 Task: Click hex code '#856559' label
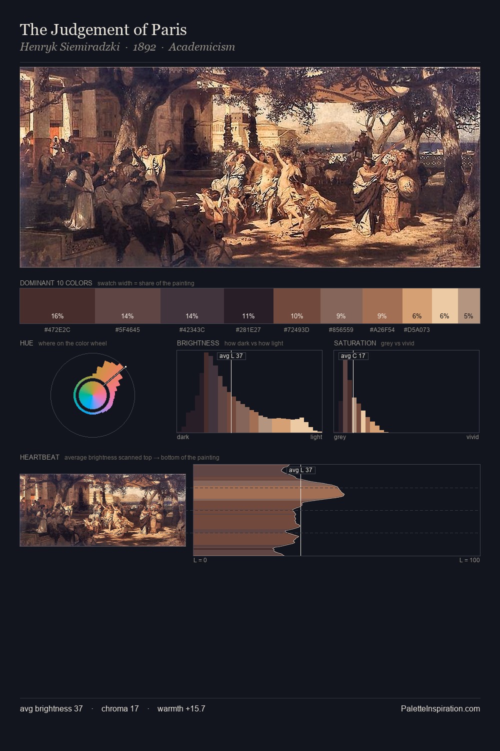click(x=341, y=330)
